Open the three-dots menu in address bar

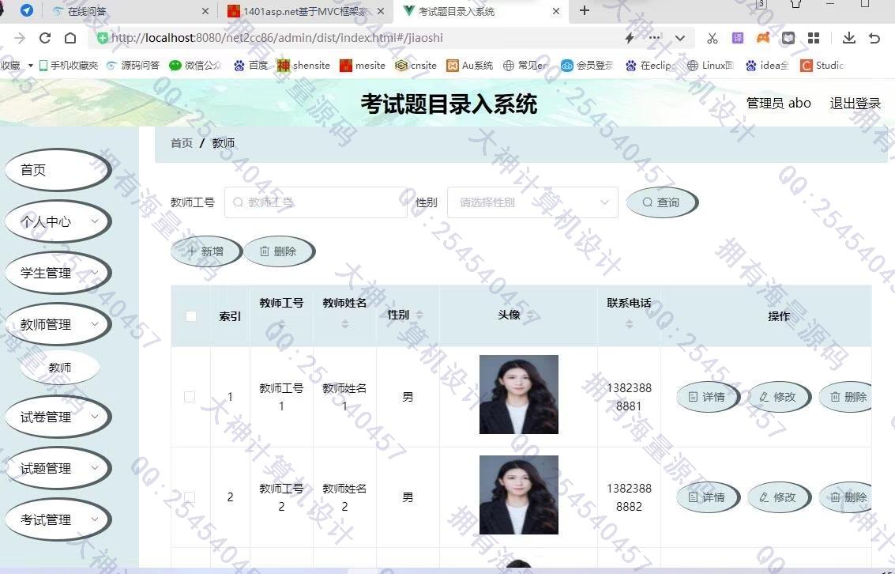[655, 38]
